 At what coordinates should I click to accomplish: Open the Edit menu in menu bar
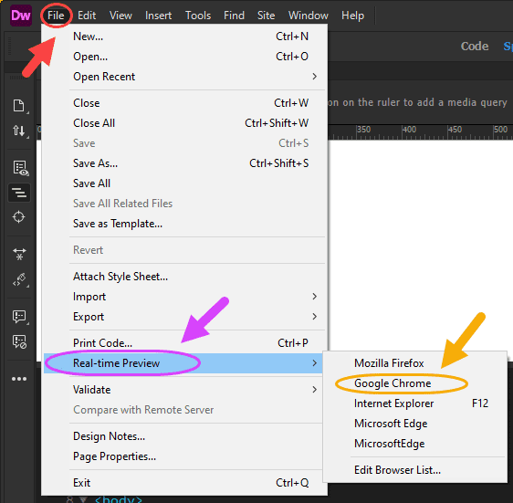pos(87,16)
